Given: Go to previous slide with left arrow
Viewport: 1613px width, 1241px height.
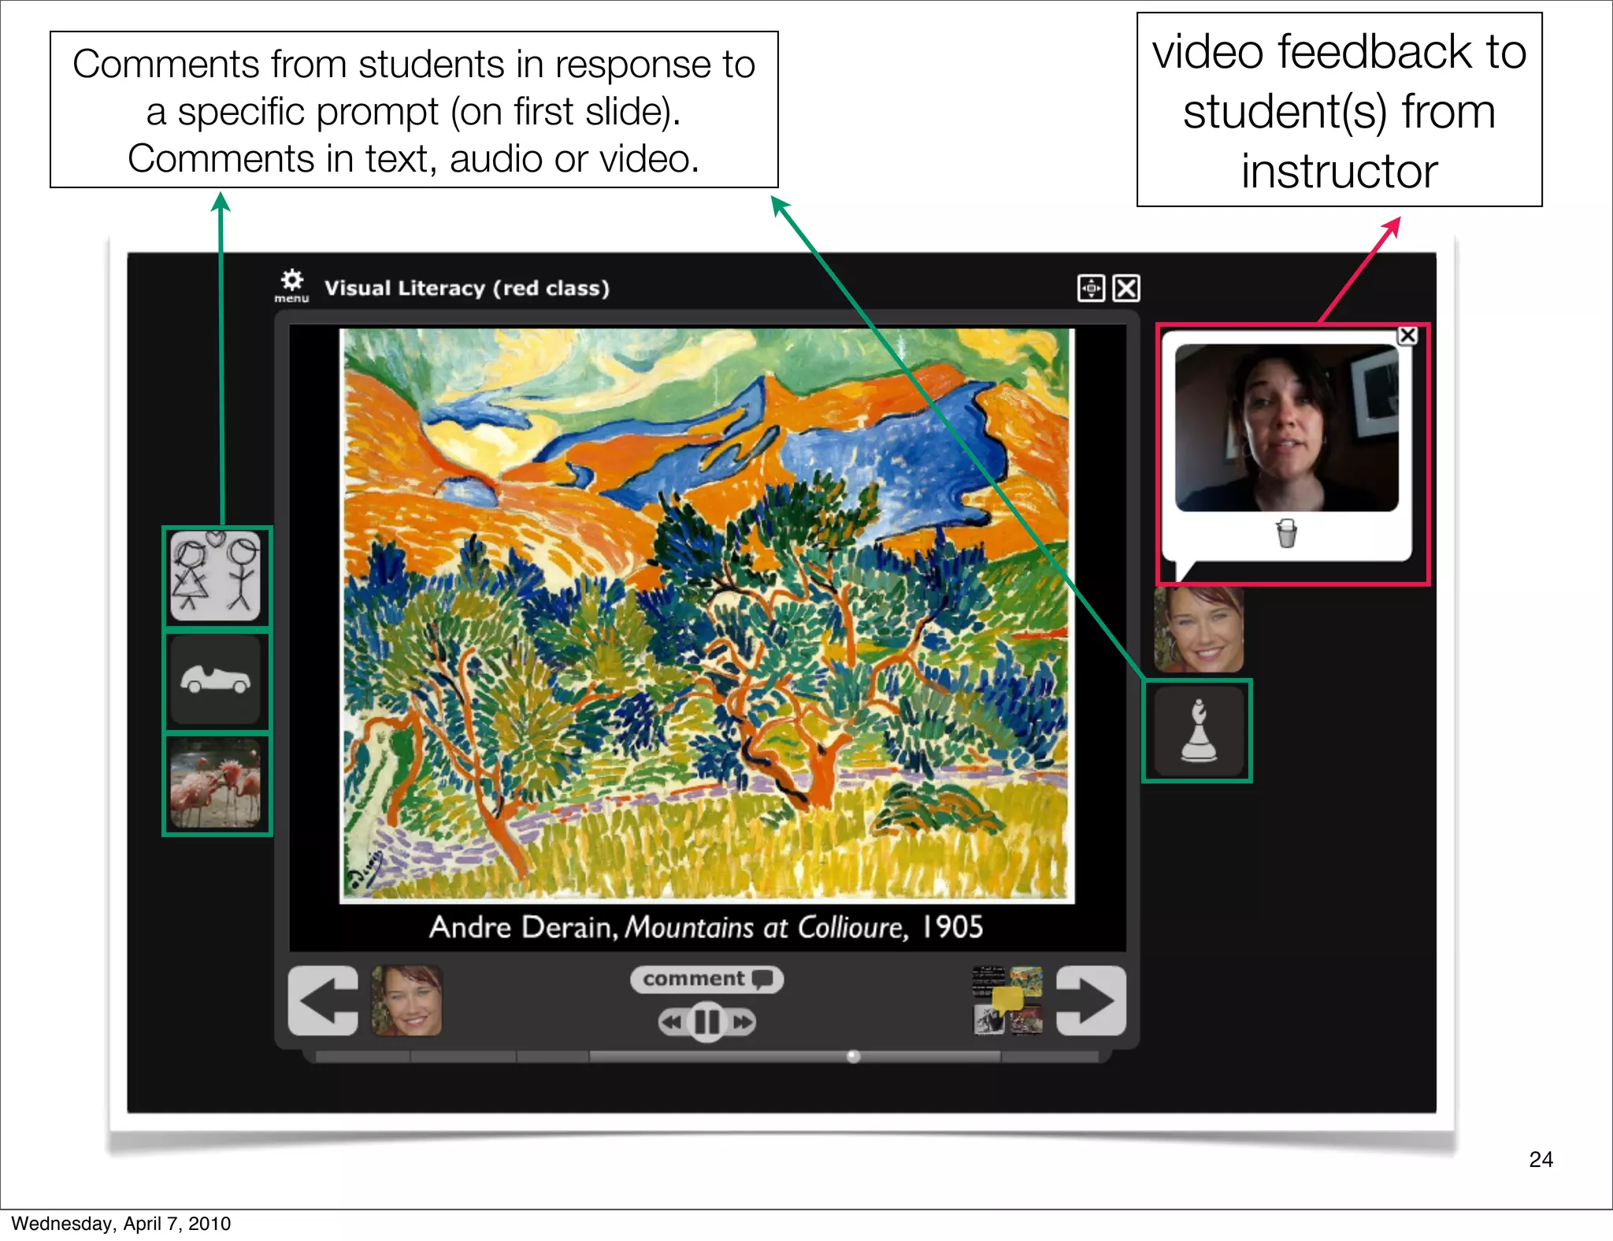Looking at the screenshot, I should [x=323, y=1000].
